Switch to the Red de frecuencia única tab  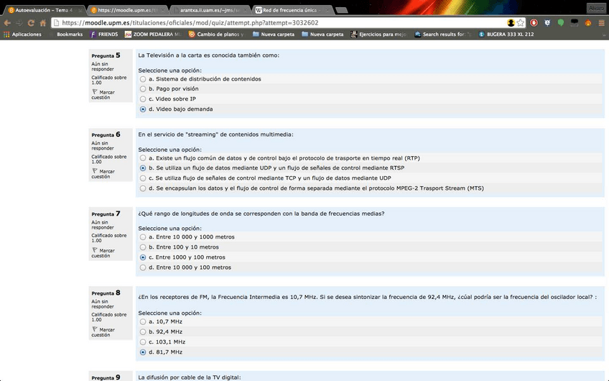[292, 10]
